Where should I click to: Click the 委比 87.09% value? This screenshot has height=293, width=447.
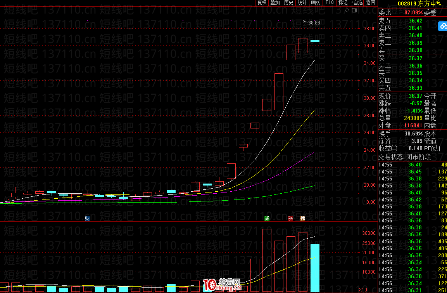tap(413, 12)
